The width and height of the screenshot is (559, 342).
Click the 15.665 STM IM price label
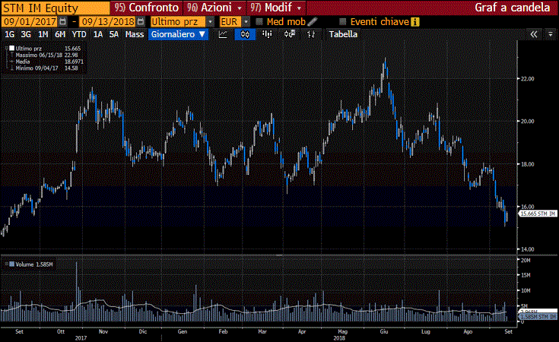538,214
